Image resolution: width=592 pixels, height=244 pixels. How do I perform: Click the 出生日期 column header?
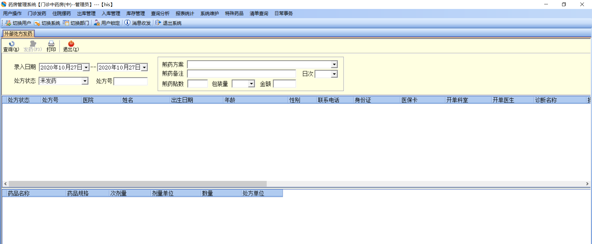197,100
